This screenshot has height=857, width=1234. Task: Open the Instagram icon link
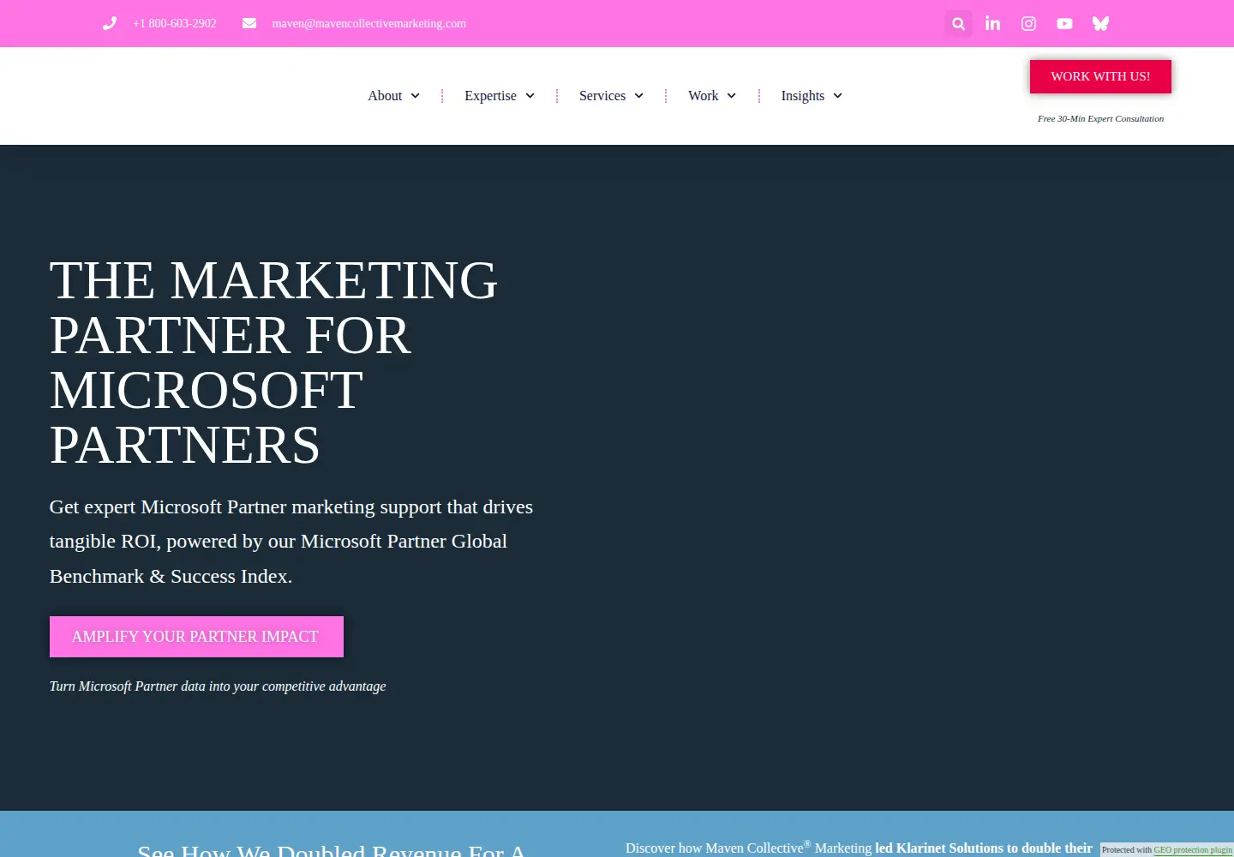click(x=1029, y=24)
